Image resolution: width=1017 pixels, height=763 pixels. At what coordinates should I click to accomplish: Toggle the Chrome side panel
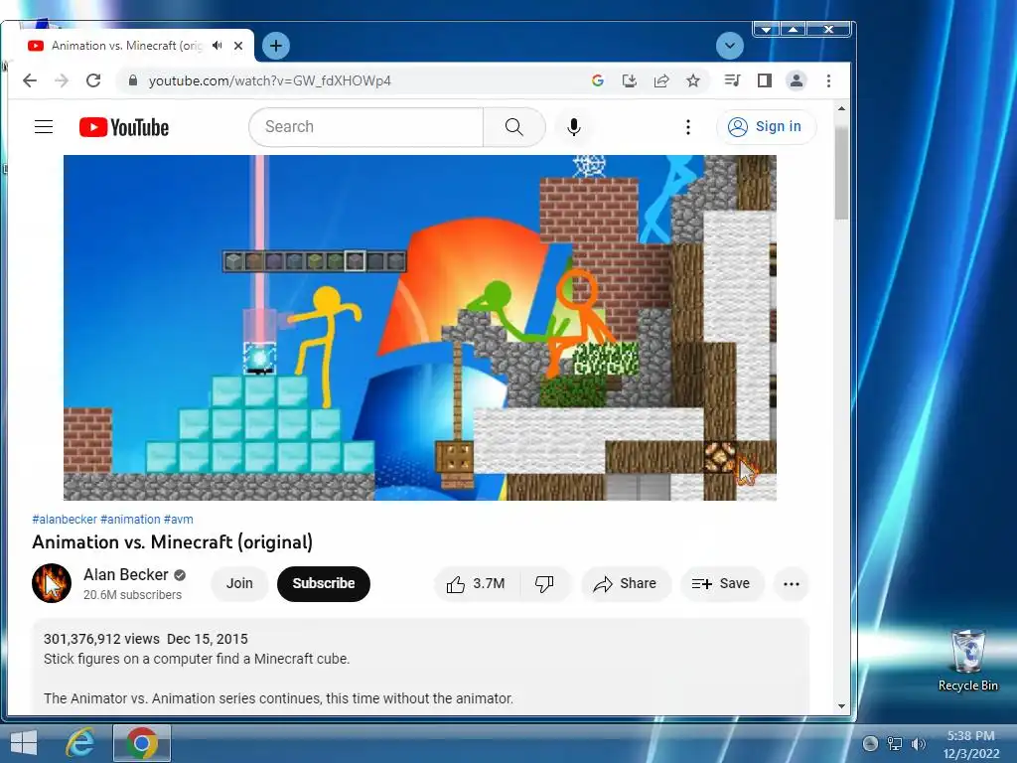765,80
